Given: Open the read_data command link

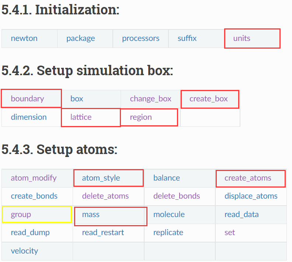Looking at the screenshot, I should pos(241,214).
